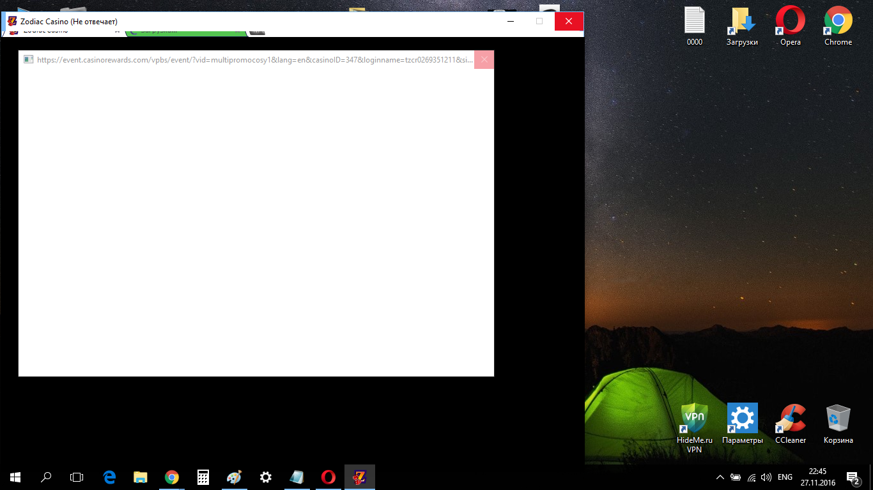Show hidden system tray icons
Screen dimensions: 873x490
pyautogui.click(x=720, y=477)
